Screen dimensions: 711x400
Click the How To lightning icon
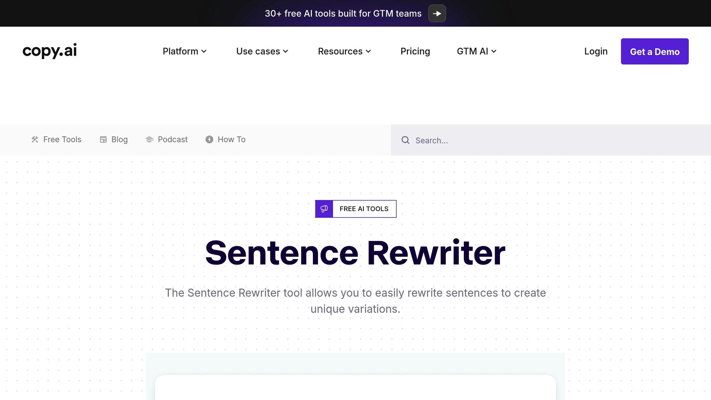click(x=209, y=140)
